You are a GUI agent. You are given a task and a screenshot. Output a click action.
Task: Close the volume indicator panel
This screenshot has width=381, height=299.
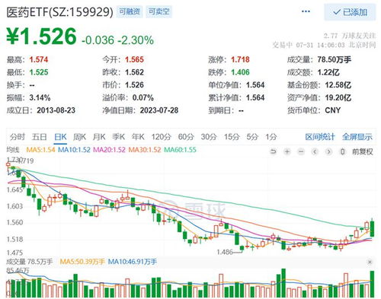tap(370, 262)
